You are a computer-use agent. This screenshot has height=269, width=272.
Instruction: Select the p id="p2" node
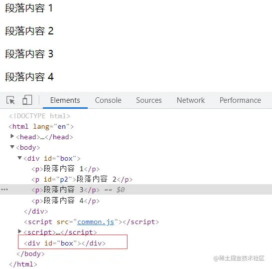click(82, 179)
